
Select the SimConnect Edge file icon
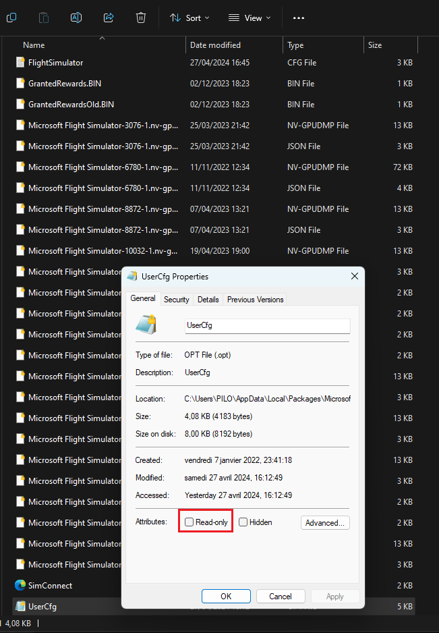(20, 585)
